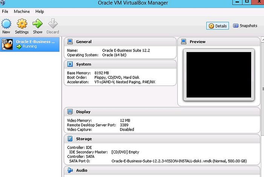The width and height of the screenshot is (264, 177).
Task: Switch to the Details view button
Action: 218,26
